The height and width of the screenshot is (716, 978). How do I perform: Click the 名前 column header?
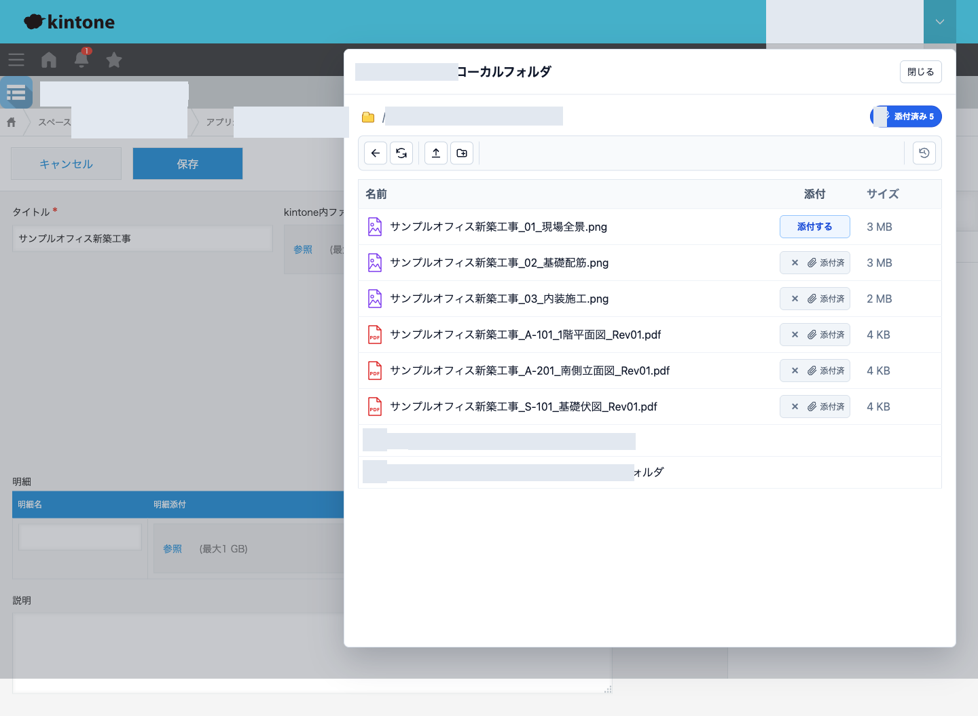coord(376,194)
